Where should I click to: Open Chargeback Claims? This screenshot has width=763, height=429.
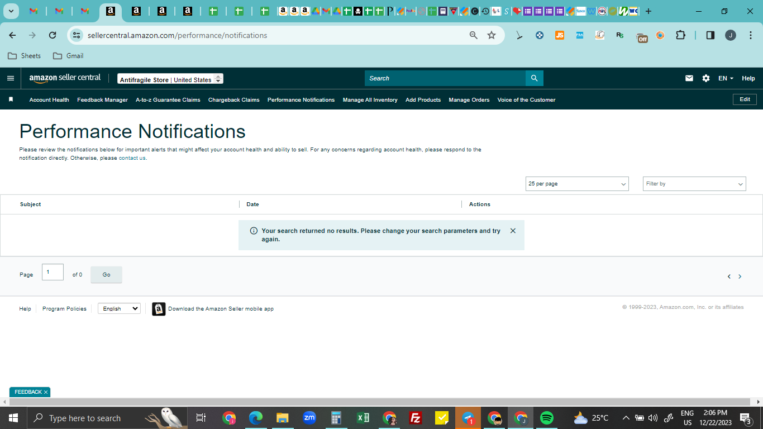point(234,100)
